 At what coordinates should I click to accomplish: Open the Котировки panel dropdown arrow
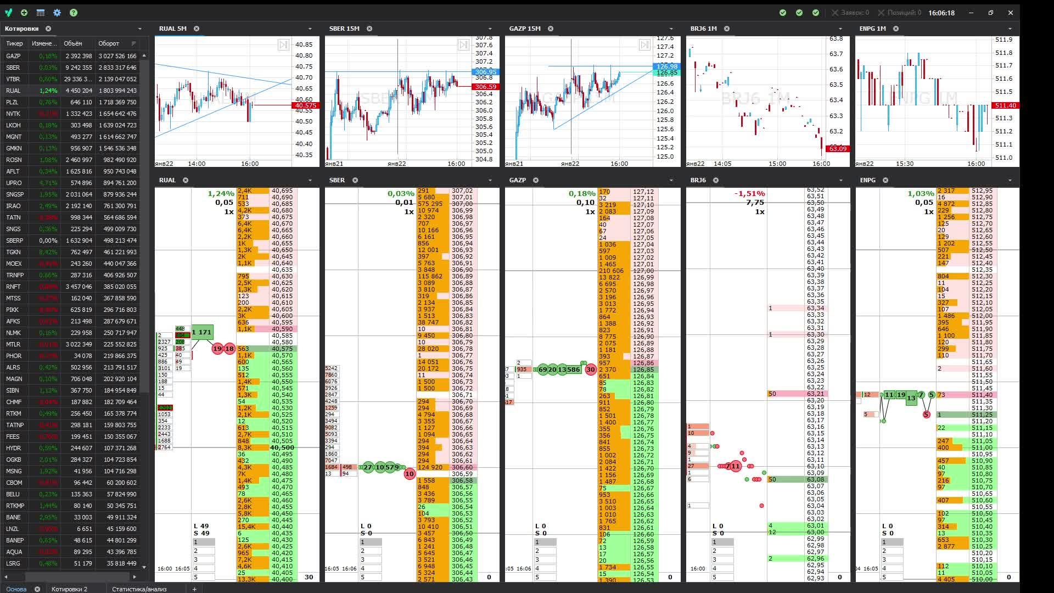[x=139, y=29]
